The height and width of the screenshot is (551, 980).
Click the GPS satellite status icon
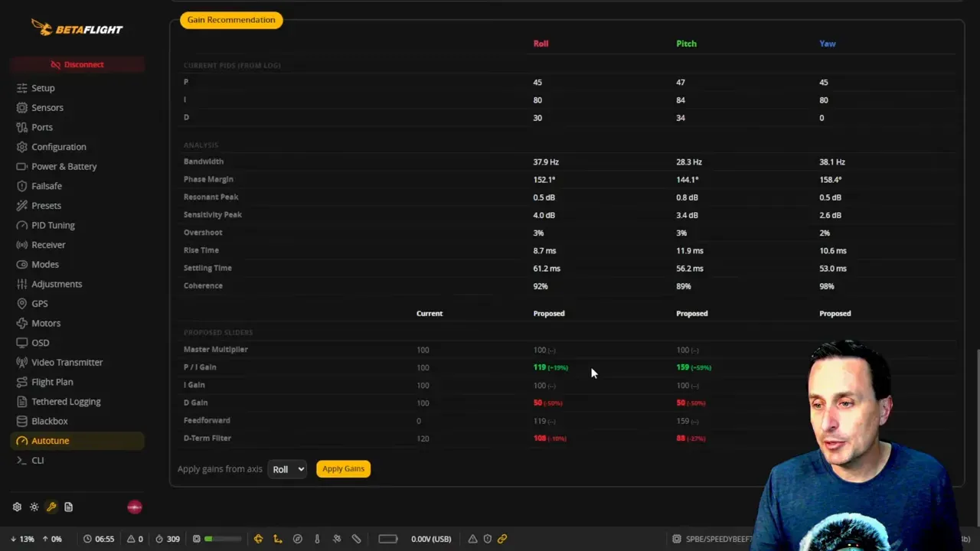pyautogui.click(x=337, y=539)
